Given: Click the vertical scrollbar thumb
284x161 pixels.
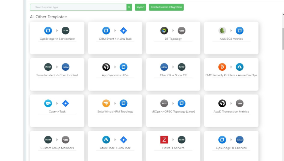Looking at the screenshot, I should [x=283, y=39].
